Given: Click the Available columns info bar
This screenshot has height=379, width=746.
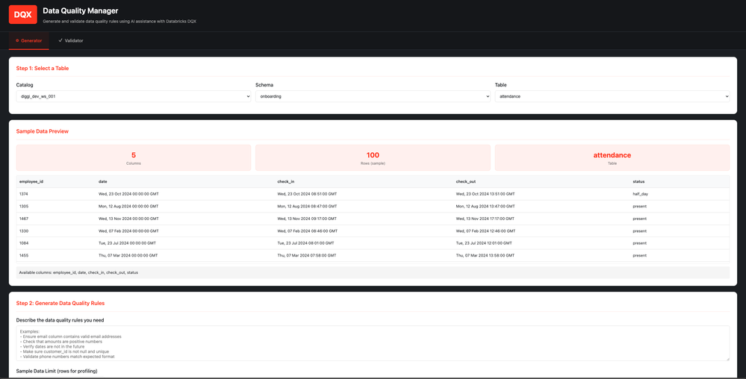Looking at the screenshot, I should pos(373,272).
